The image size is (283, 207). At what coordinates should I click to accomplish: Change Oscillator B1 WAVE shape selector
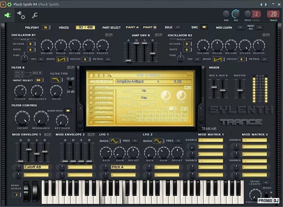click(x=61, y=59)
